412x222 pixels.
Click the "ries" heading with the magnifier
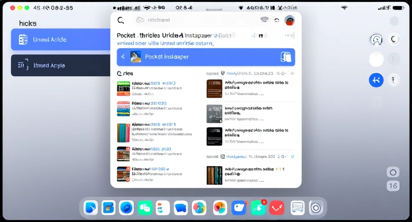(x=125, y=73)
